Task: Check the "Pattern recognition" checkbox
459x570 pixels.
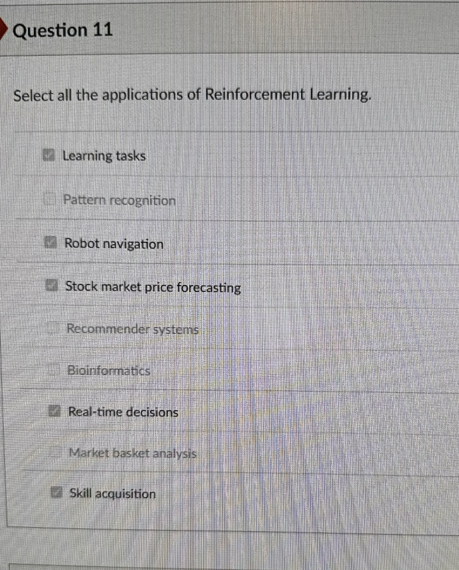Action: [50, 199]
